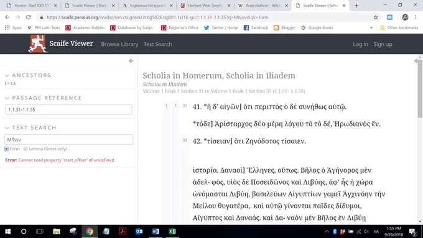Open Chrome from the taskbar
The width and height of the screenshot is (423, 238).
(90, 231)
